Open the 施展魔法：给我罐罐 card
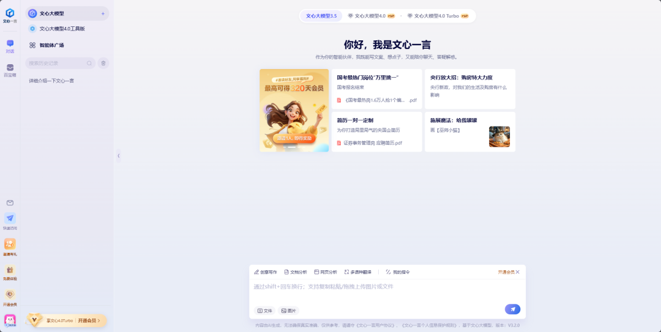Viewport: 661px width, 332px height. pos(470,132)
